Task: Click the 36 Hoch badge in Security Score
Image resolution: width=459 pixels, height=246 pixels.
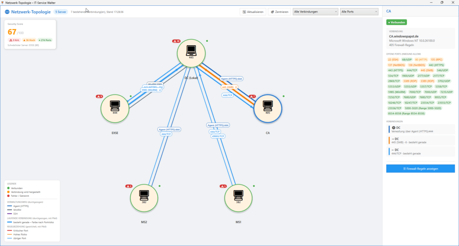Action: tap(29, 40)
